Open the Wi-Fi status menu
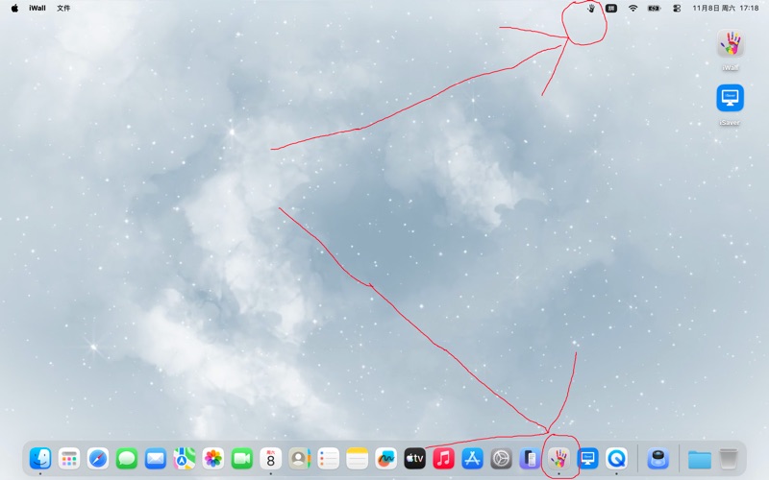Screen dimensions: 769x480 point(633,9)
